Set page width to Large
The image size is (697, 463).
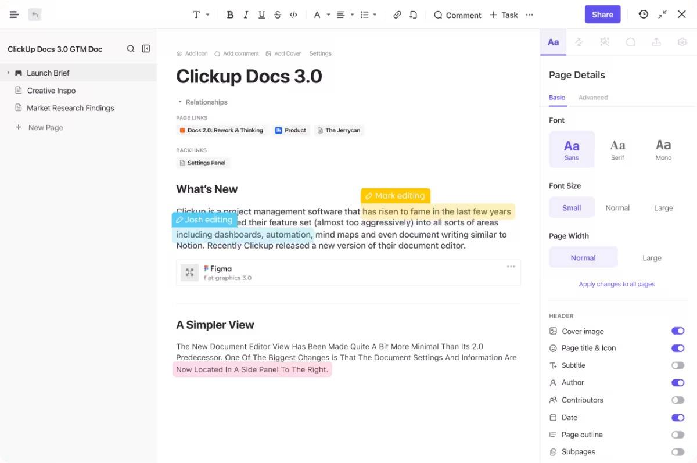point(652,257)
